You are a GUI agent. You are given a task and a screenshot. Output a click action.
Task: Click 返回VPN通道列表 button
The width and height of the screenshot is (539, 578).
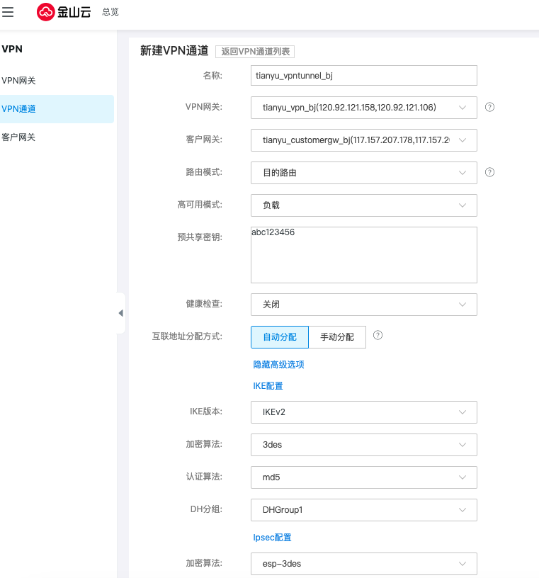click(254, 51)
